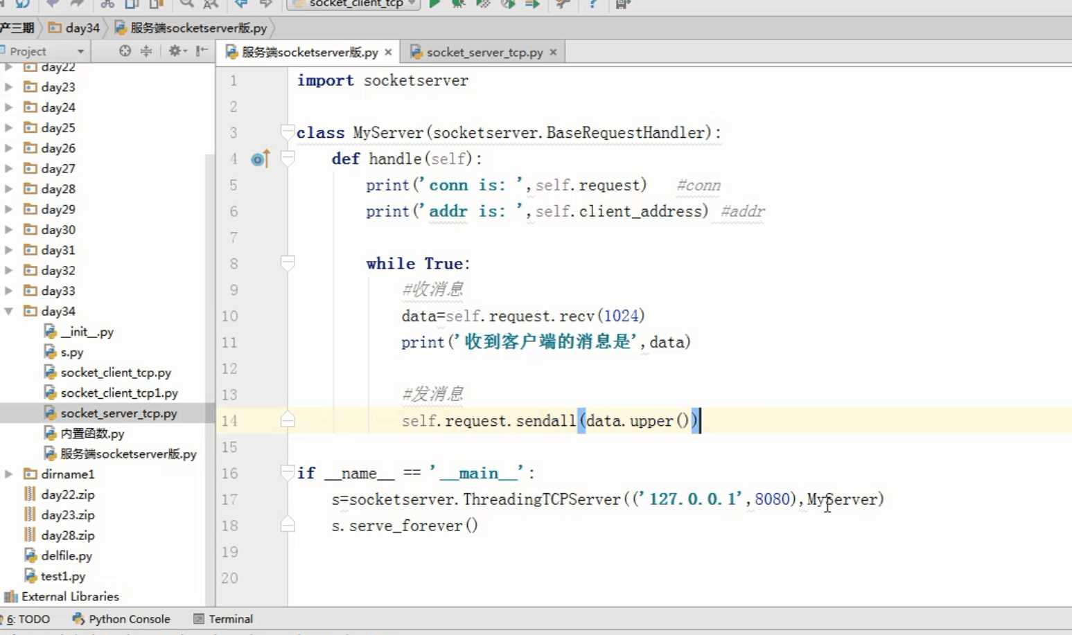Fold the while True block
This screenshot has height=635, width=1072.
click(x=288, y=263)
